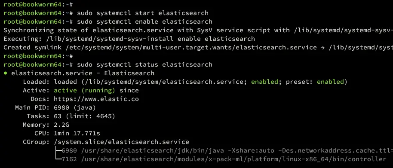Click the Tasks value 63 (limit: 4645)
Viewport: 393px width, 168px height.
point(84,116)
